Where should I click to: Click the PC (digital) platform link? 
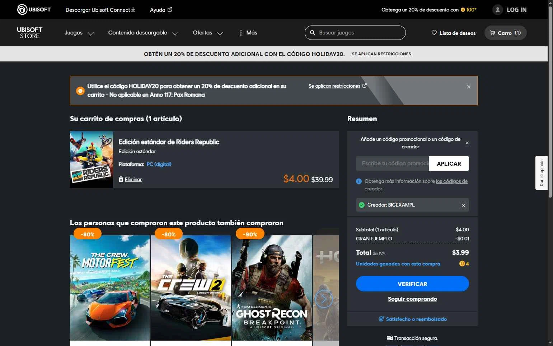[x=159, y=164]
